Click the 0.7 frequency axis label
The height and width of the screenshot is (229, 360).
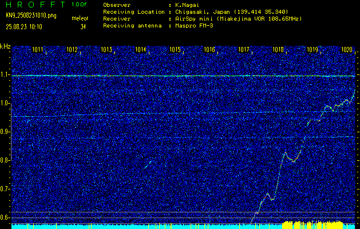tap(5, 189)
